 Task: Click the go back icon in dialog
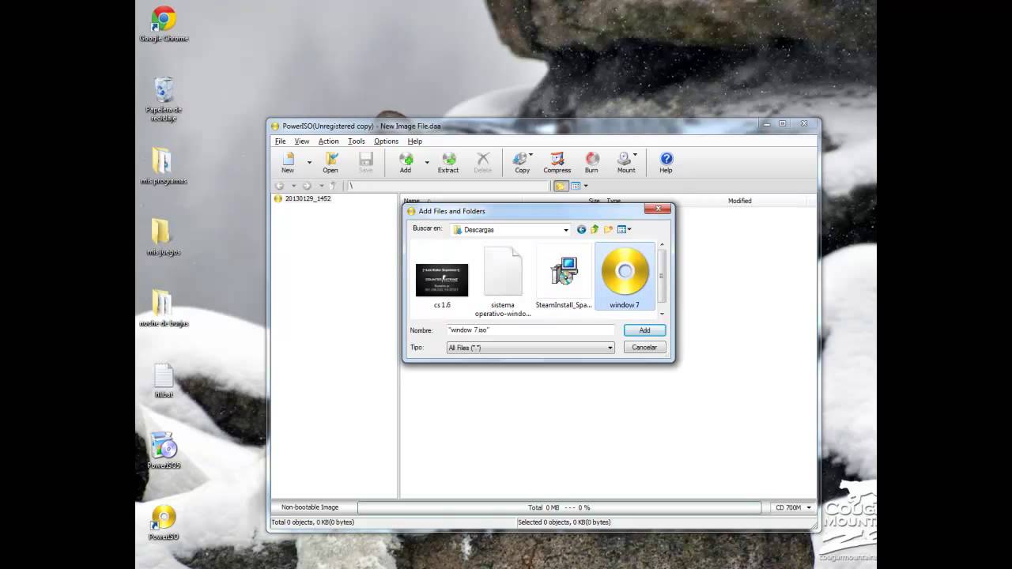coord(582,230)
